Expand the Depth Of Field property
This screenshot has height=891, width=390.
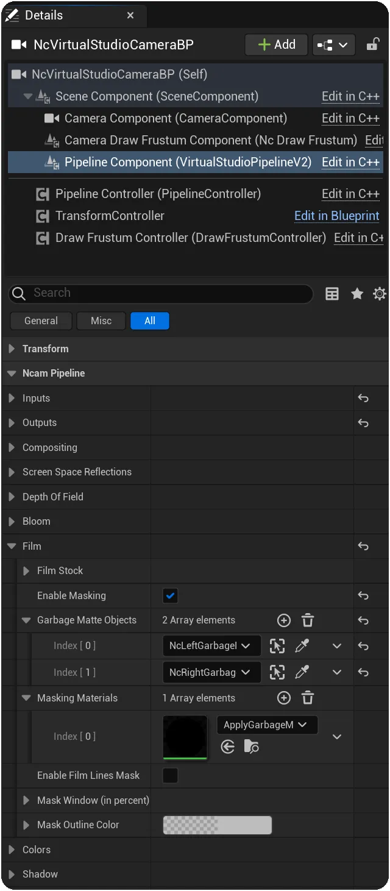12,497
